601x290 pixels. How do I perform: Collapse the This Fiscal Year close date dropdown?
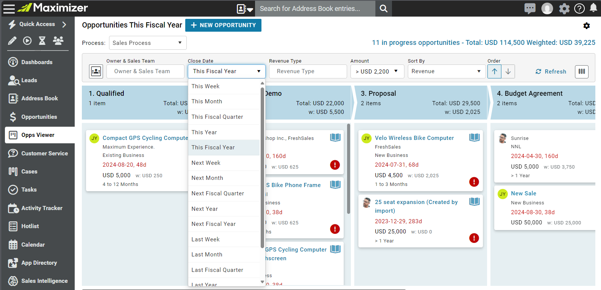(227, 71)
